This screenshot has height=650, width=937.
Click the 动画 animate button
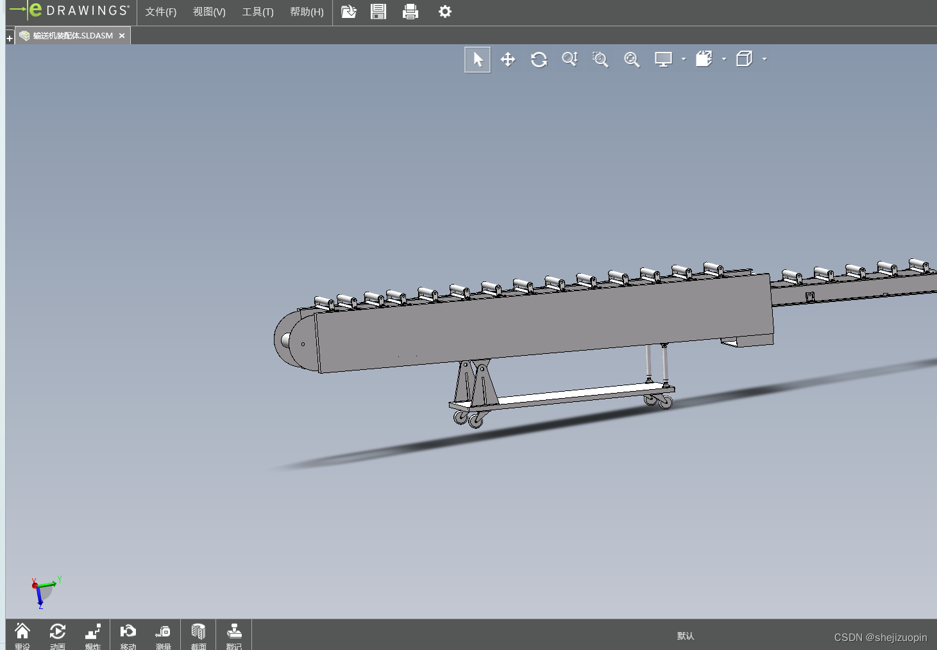coord(58,636)
